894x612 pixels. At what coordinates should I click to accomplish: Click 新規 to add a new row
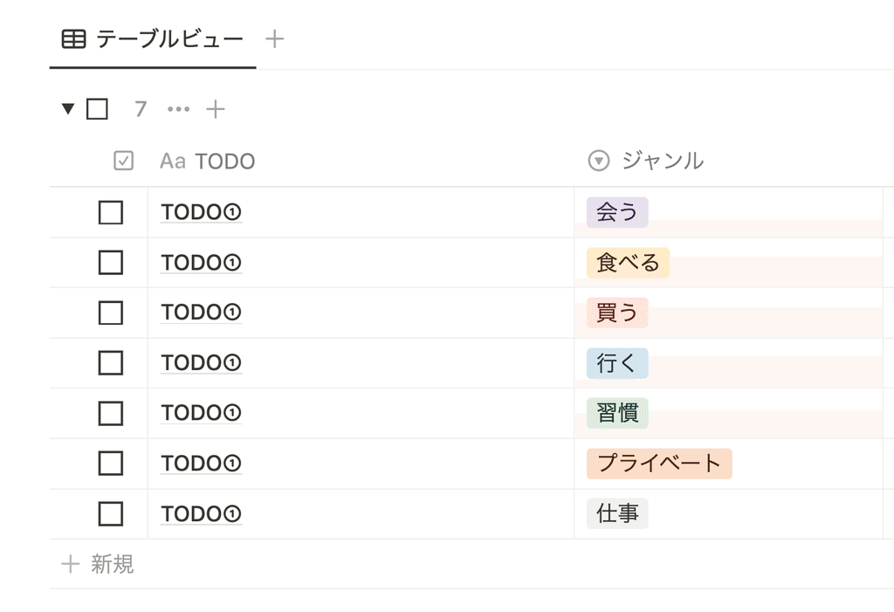point(112,564)
